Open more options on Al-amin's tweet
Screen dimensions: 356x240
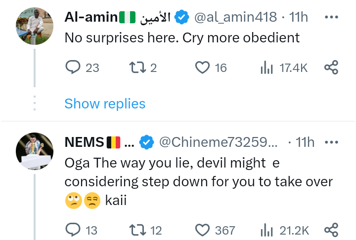(x=330, y=17)
